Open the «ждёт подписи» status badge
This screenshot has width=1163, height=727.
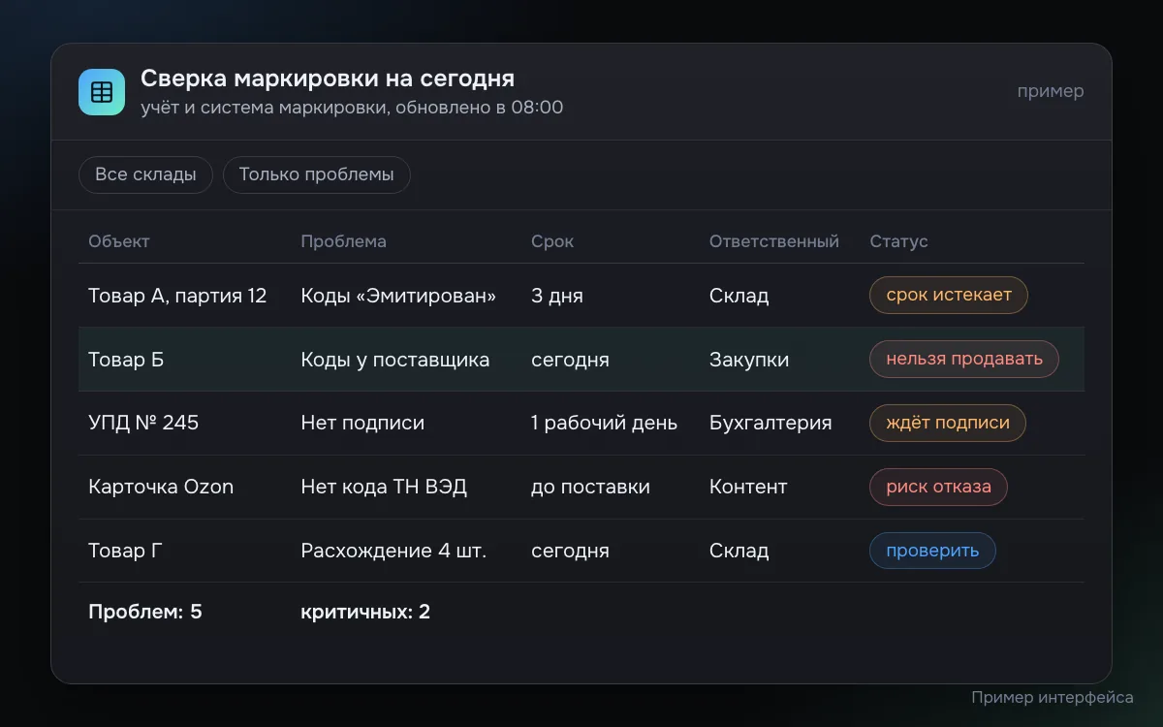coord(948,423)
